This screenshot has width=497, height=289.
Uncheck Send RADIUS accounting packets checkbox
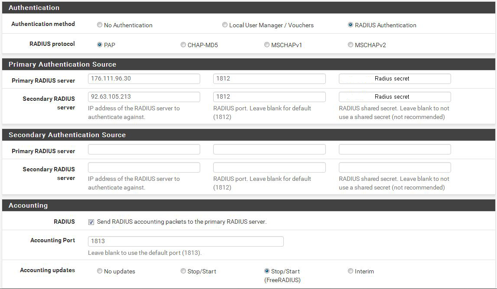91,222
